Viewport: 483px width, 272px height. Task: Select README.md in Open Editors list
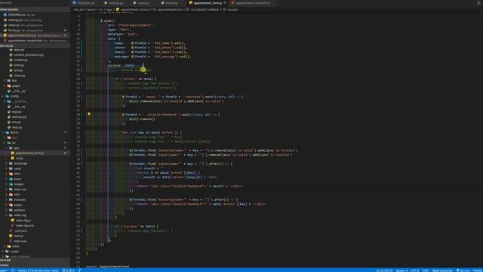click(35, 14)
